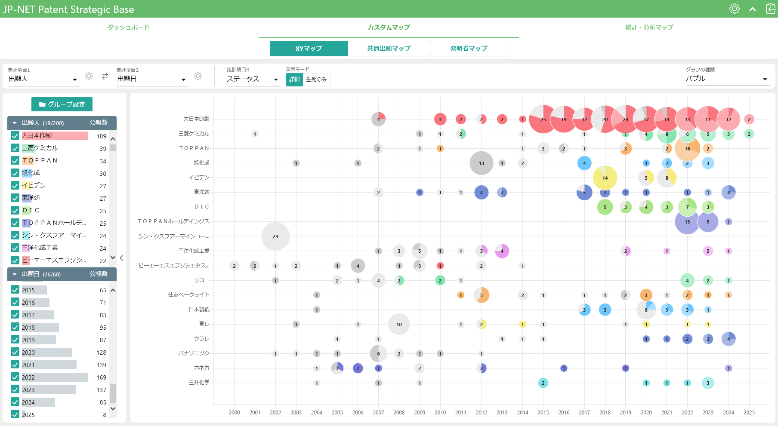Open the 集計項目2 出願日 dropdown
The image size is (778, 426).
(x=152, y=79)
